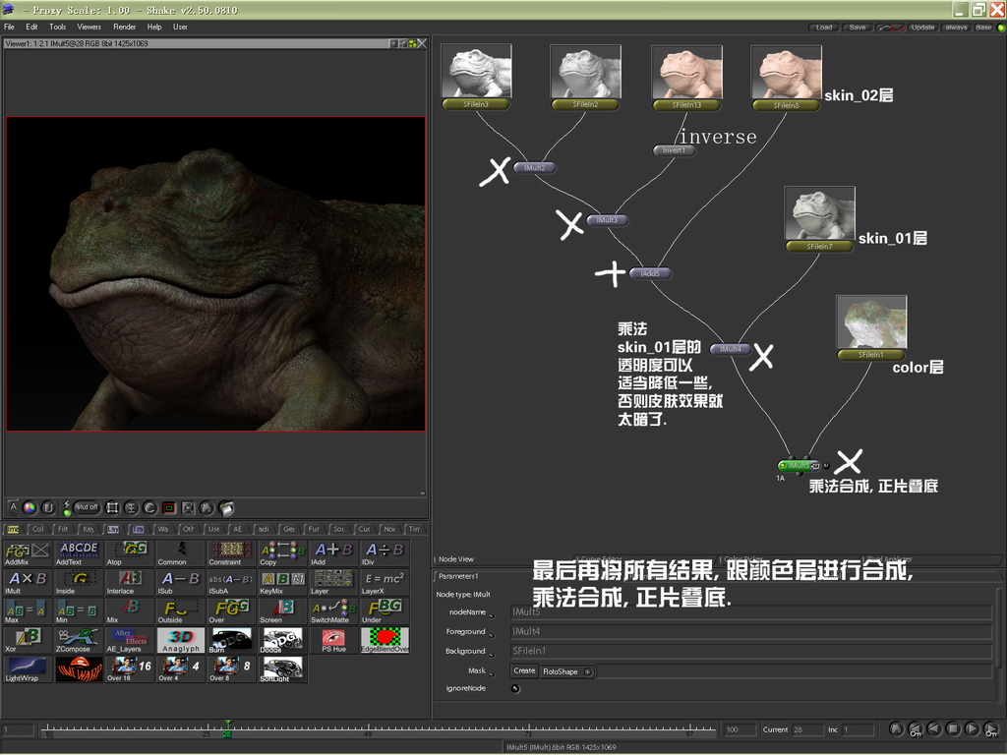This screenshot has width=1007, height=755.
Task: Add a ZCompose node
Action: (79, 640)
